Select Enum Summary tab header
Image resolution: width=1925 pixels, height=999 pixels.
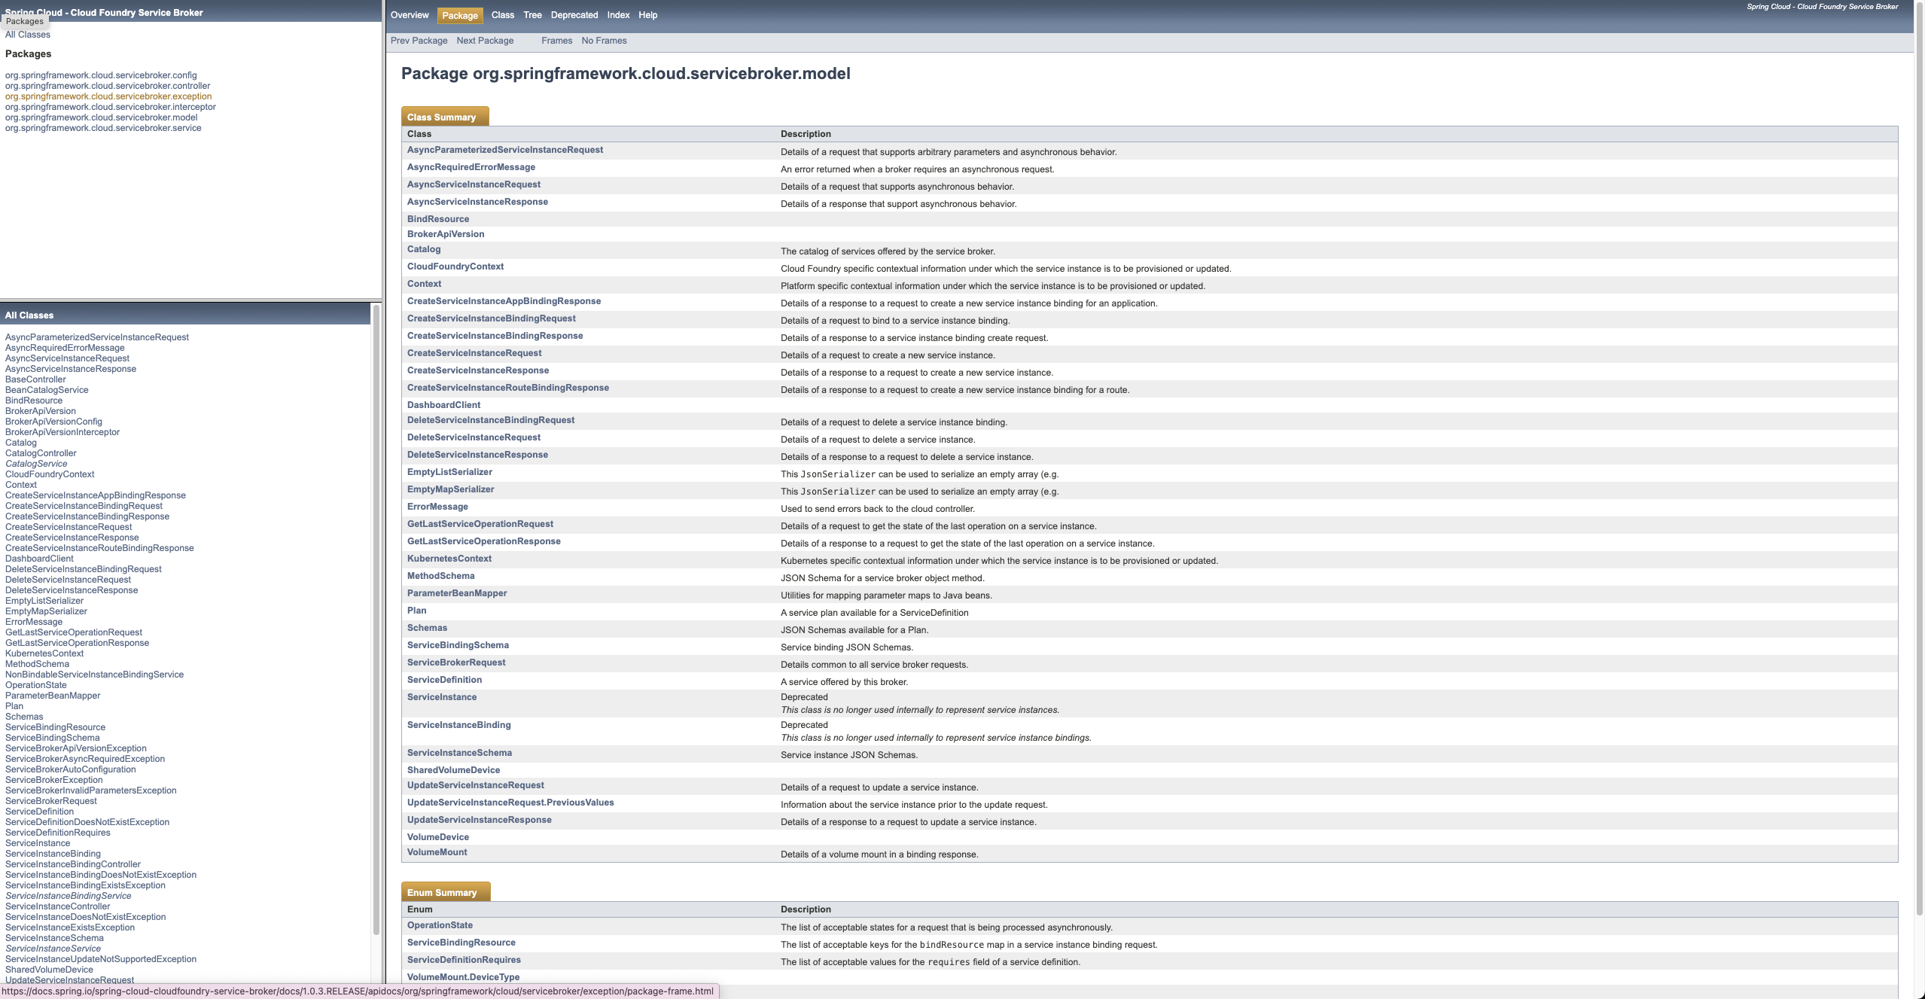click(x=443, y=892)
